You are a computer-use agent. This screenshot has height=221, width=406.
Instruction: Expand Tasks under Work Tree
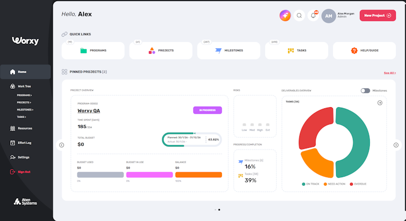pyautogui.click(x=22, y=117)
